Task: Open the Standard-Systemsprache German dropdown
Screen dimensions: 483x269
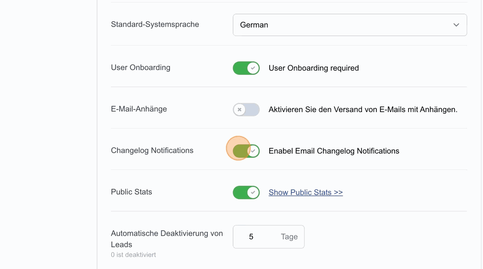Action: pyautogui.click(x=350, y=25)
